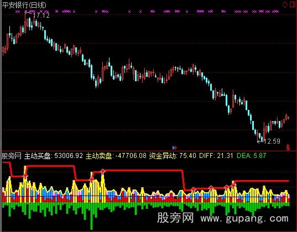Click the green DEA: 5.87 value
Image resolution: width=297 pixels, height=232 pixels.
[x=251, y=156]
